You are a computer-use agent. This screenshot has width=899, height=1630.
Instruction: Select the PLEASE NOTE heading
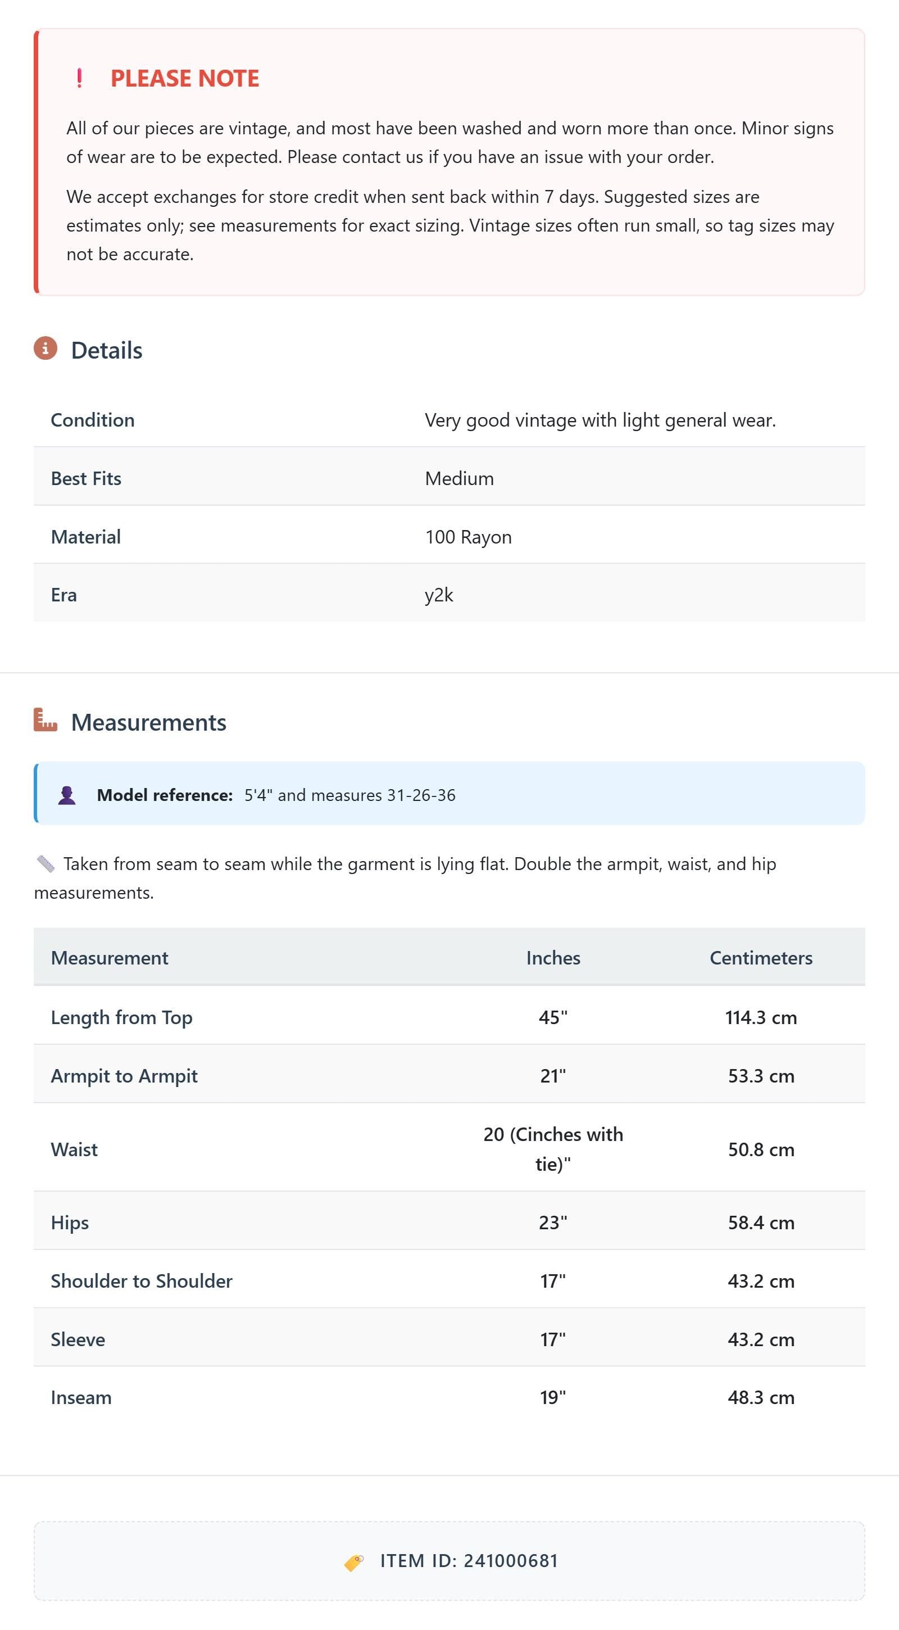[x=185, y=79]
